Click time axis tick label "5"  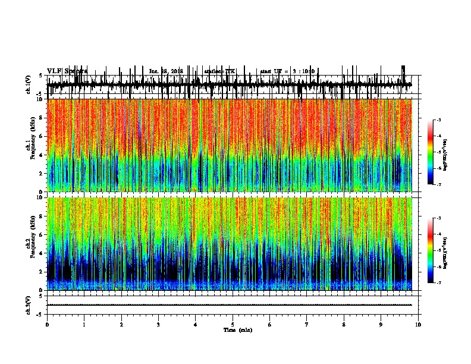coord(233,325)
